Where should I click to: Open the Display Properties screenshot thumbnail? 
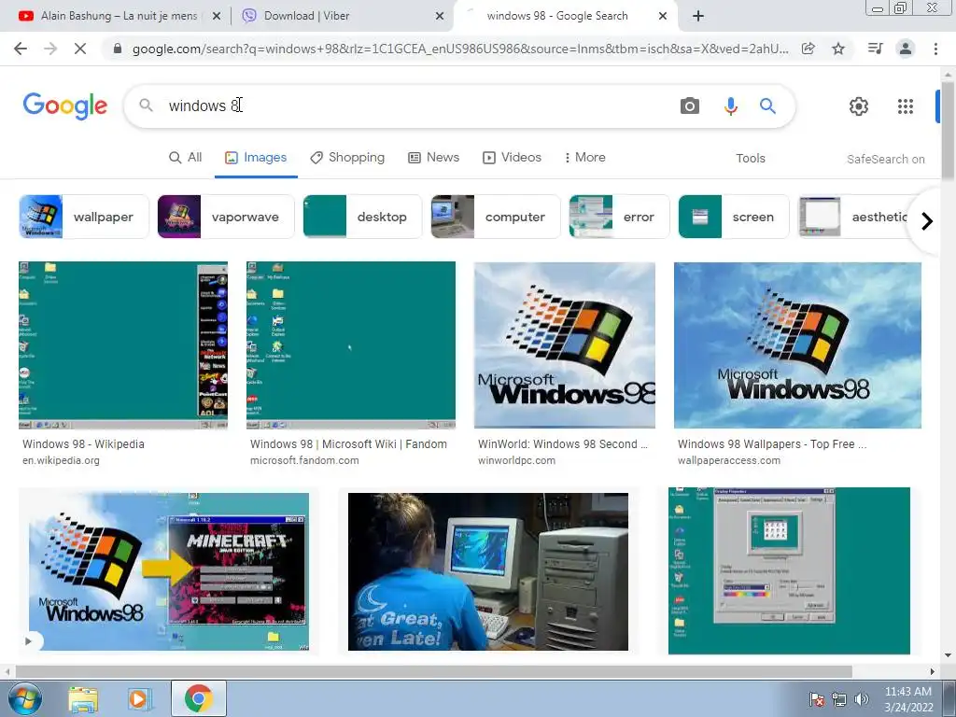[789, 570]
